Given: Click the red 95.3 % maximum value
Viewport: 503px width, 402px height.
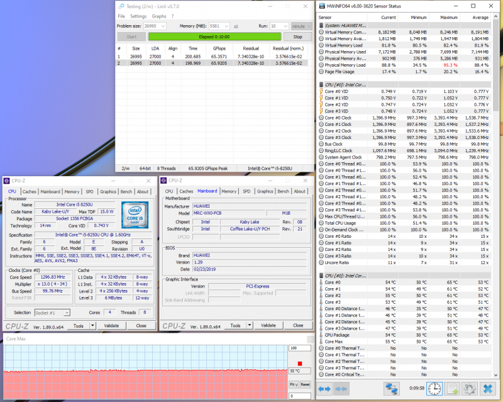Looking at the screenshot, I should point(450,65).
